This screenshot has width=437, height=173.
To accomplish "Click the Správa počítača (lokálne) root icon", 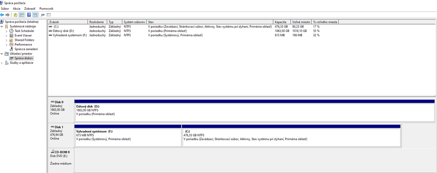I will [x=2, y=22].
